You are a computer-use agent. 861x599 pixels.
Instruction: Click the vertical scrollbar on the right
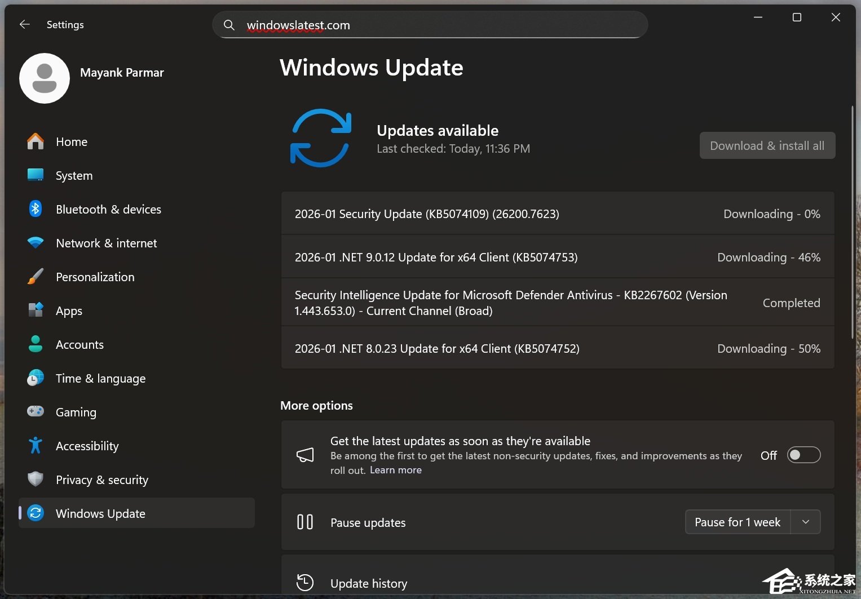[853, 222]
